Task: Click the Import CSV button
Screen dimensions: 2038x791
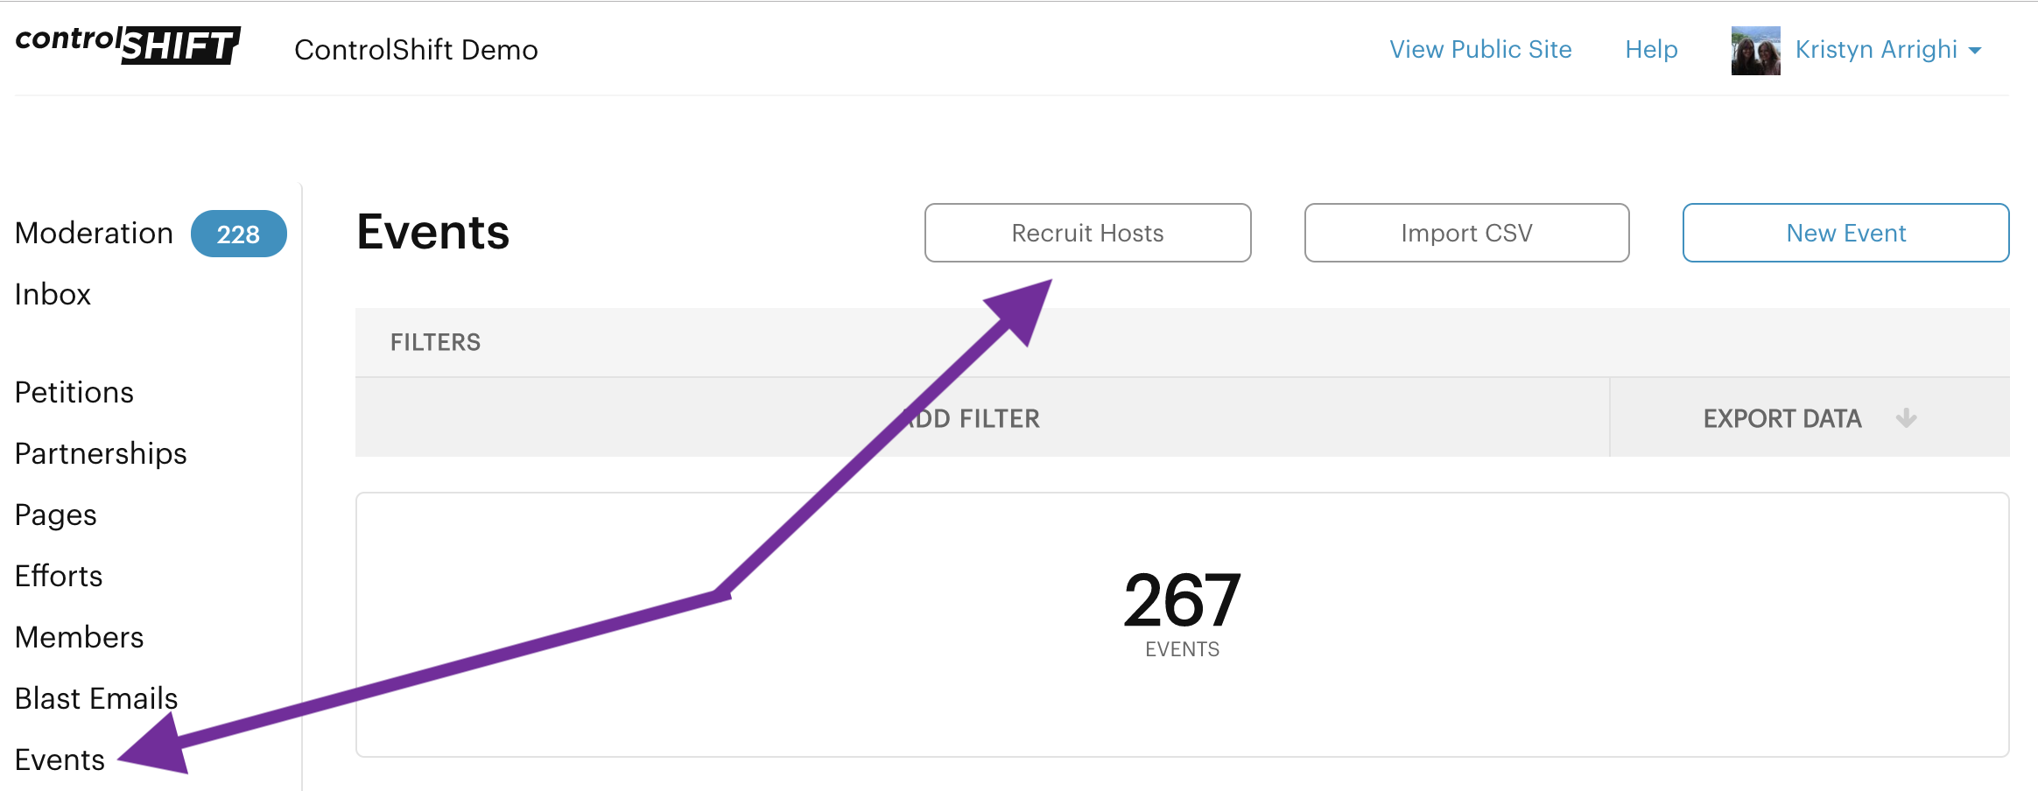Action: [x=1466, y=233]
